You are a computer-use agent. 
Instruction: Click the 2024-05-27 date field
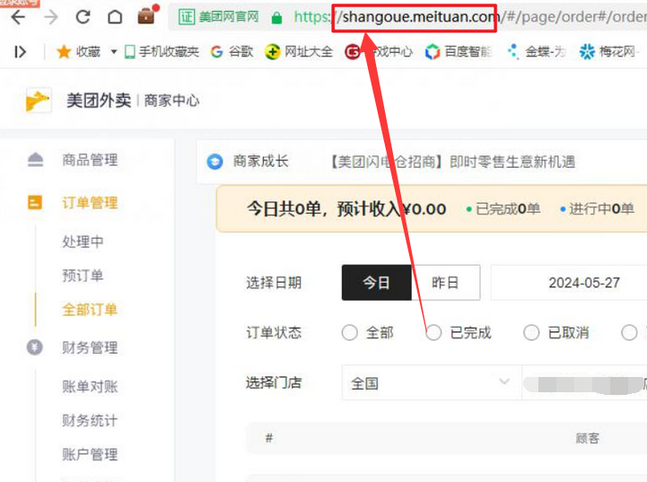pyautogui.click(x=569, y=283)
